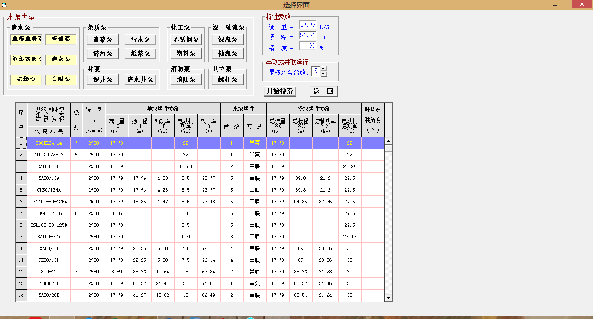Toggle the 潜水泵 clean water pump type
Image resolution: width=593 pixels, height=319 pixels.
point(61,60)
